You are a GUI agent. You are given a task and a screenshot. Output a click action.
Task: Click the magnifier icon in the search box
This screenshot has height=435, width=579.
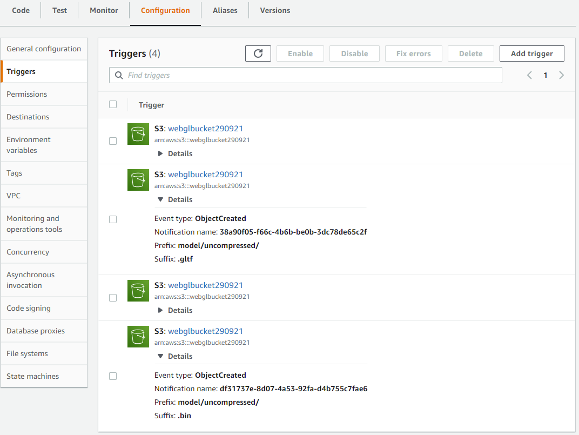pyautogui.click(x=119, y=76)
